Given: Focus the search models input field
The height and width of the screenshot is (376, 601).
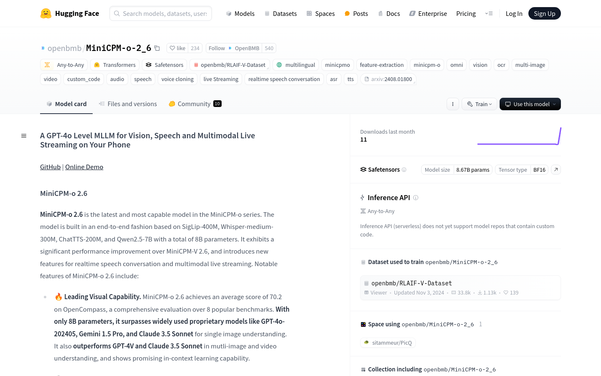Looking at the screenshot, I should 164,13.
